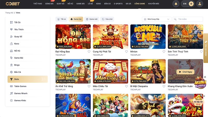Select the Game mới filter
Image resolution: width=208 pixels, height=117 pixels.
click(x=92, y=19)
